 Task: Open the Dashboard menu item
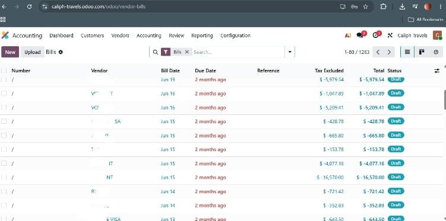[x=61, y=36]
